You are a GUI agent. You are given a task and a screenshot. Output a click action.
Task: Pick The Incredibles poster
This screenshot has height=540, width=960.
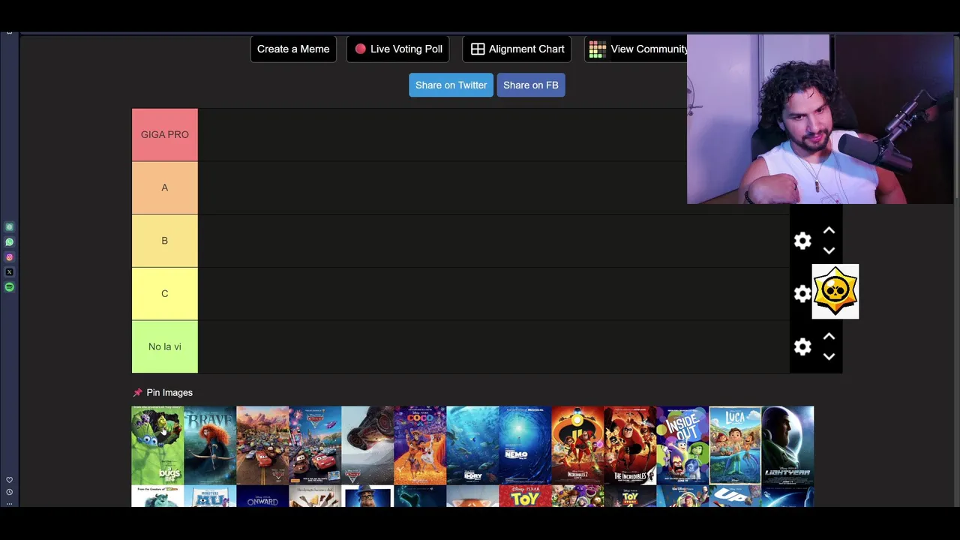coord(630,445)
